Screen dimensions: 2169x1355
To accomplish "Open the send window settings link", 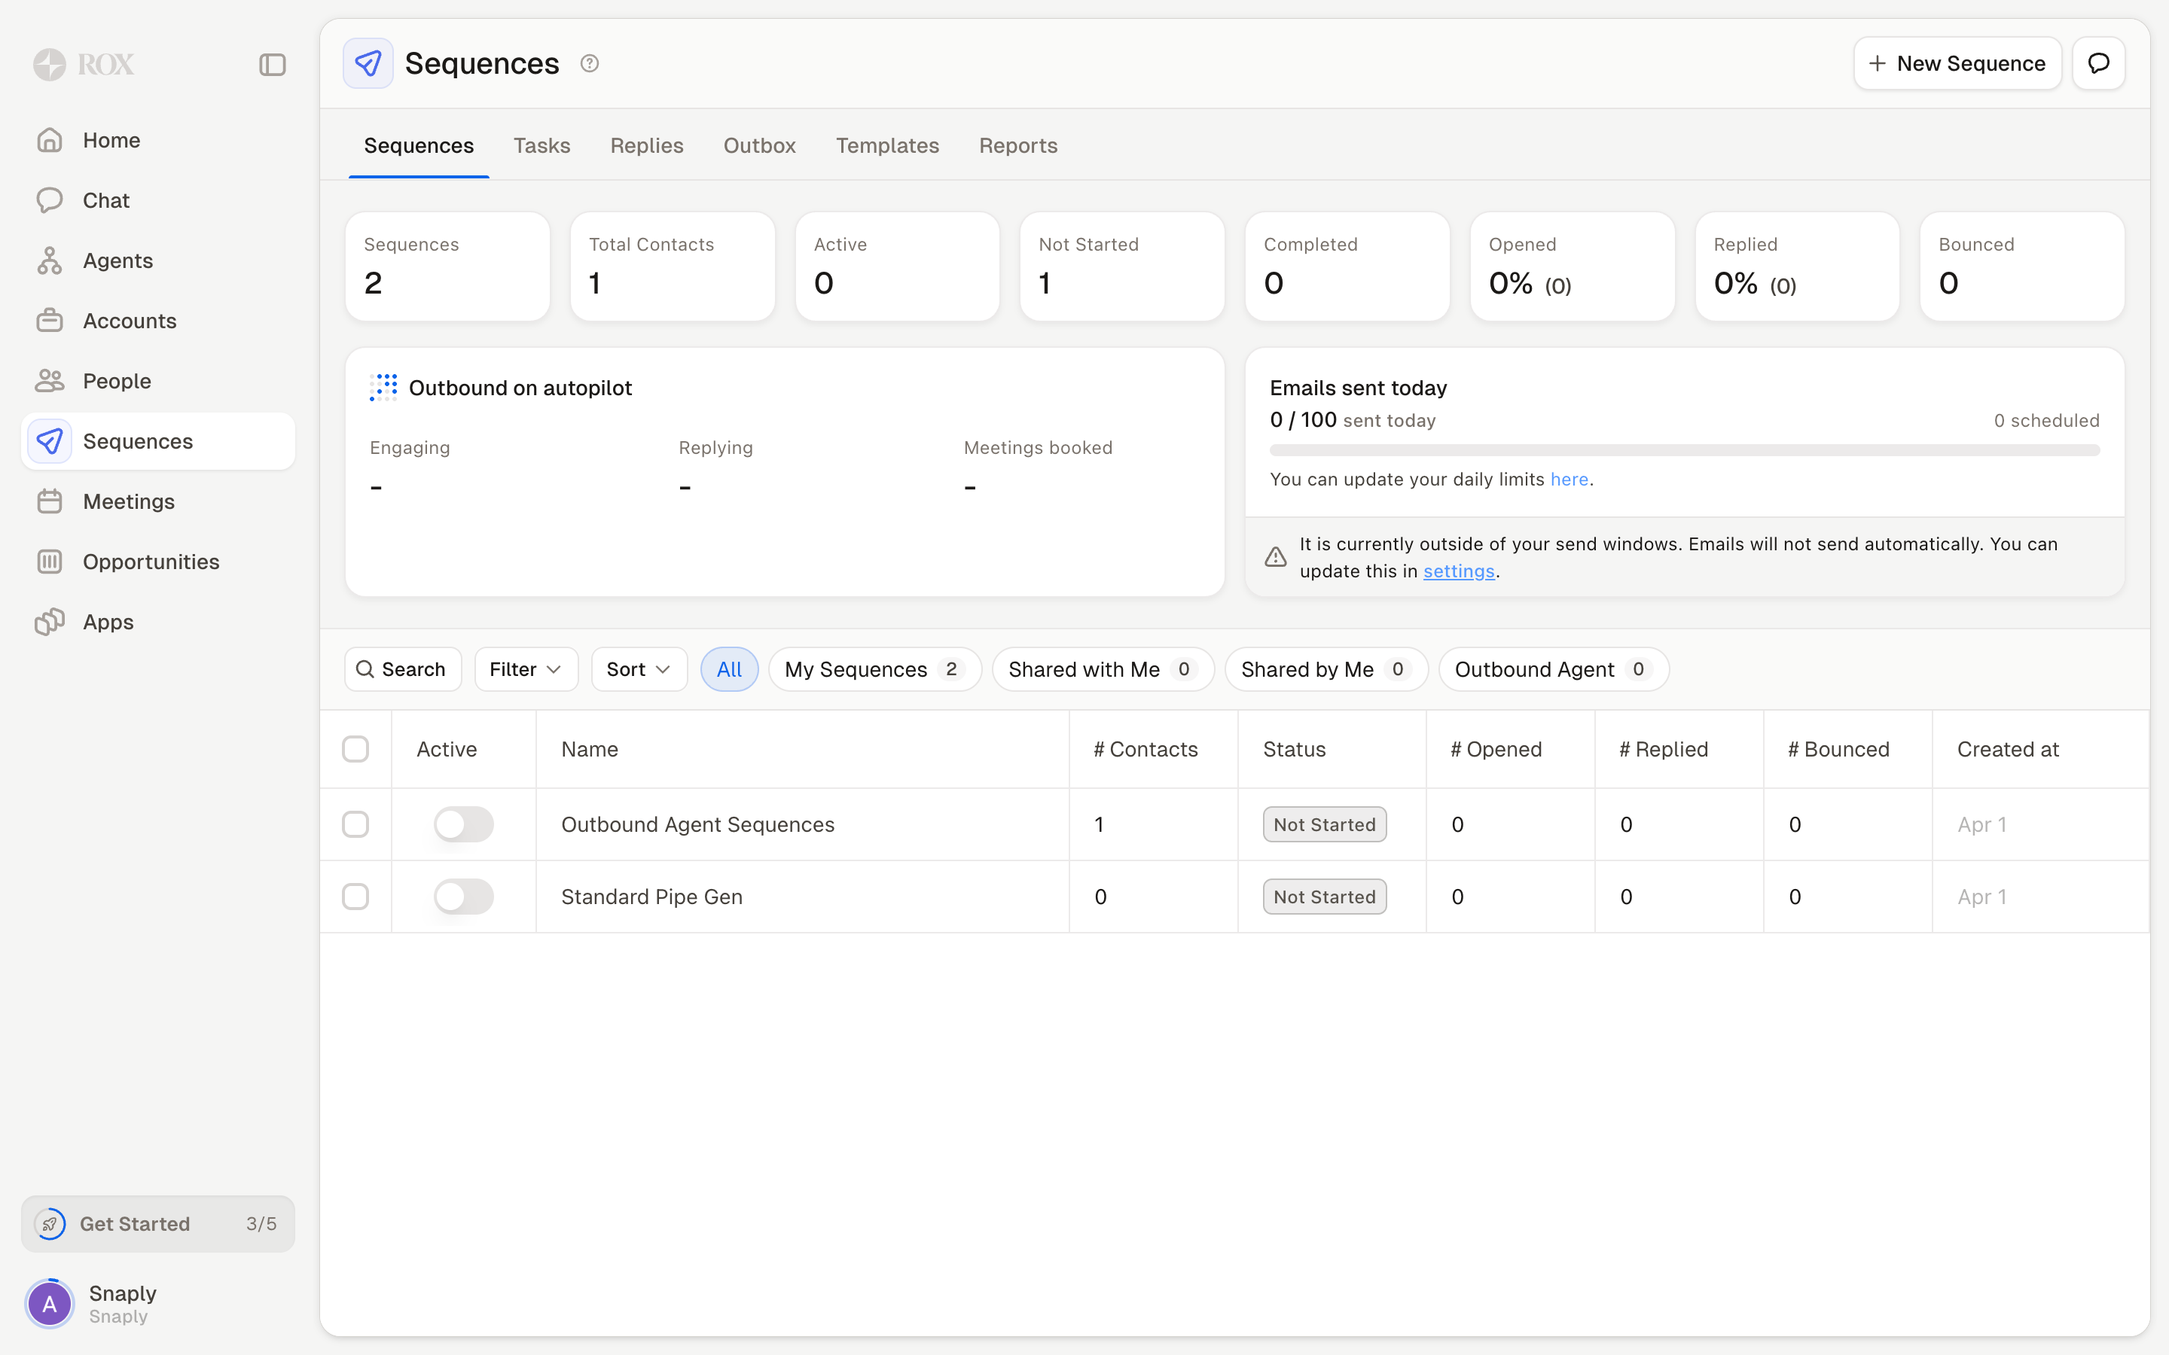I will [x=1458, y=571].
